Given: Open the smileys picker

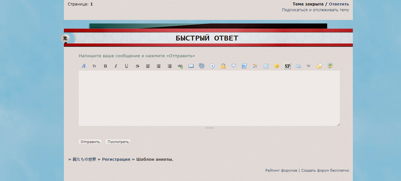Looking at the screenshot, I should [x=277, y=66].
